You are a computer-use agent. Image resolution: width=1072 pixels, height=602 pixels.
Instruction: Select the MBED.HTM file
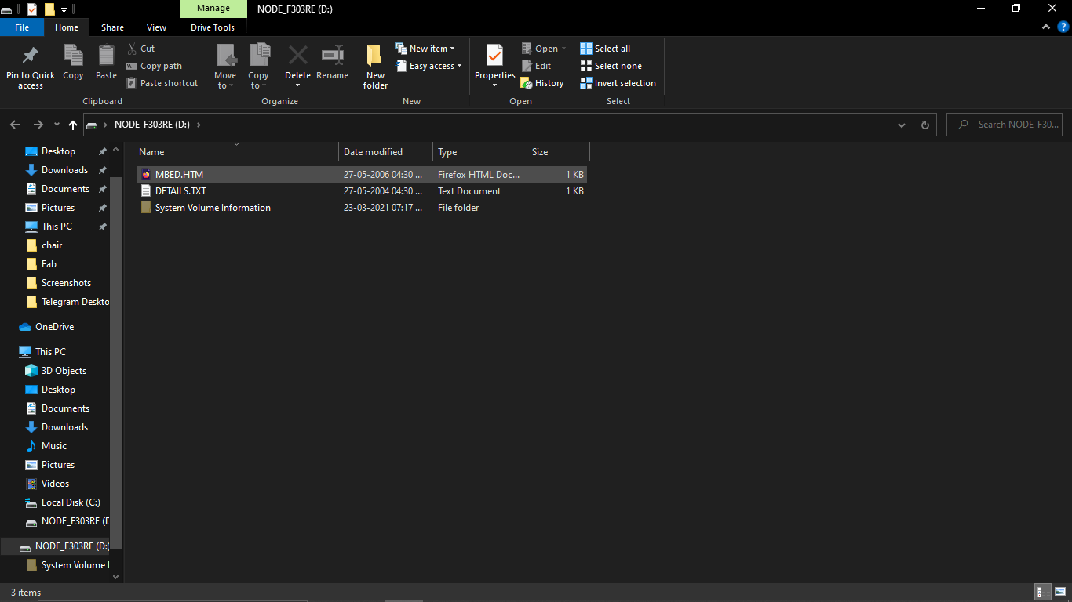(361, 175)
